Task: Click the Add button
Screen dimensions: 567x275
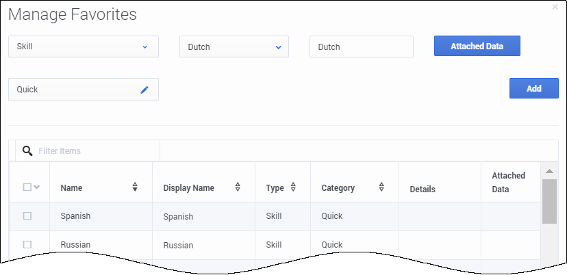Action: pyautogui.click(x=533, y=88)
